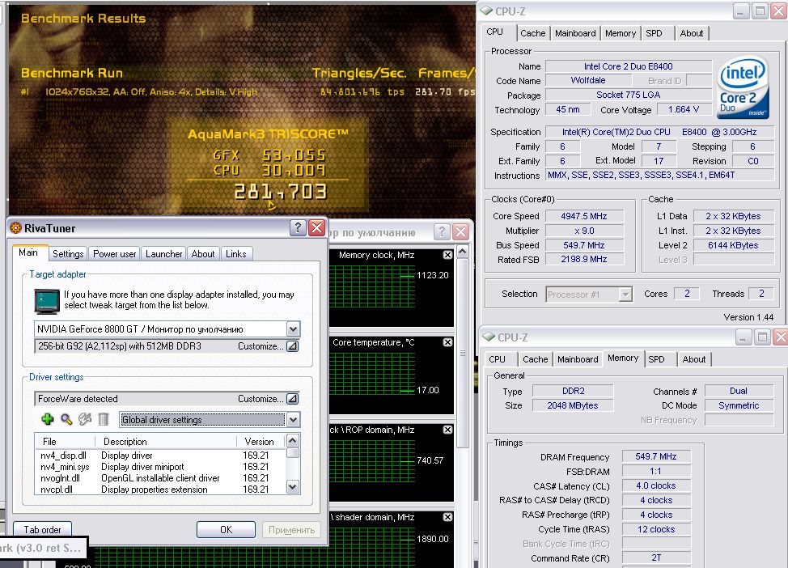Click the Intel Core 2 Duo logo
The image size is (788, 568).
pos(744,88)
